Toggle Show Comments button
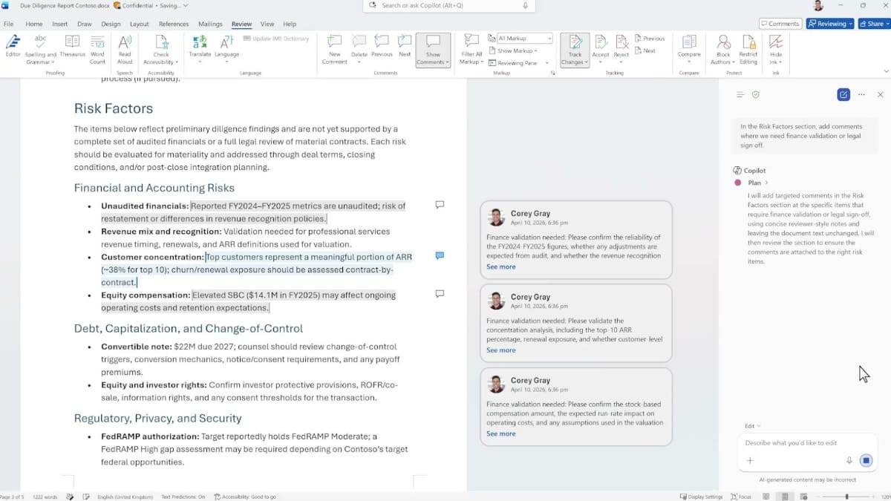 click(433, 49)
